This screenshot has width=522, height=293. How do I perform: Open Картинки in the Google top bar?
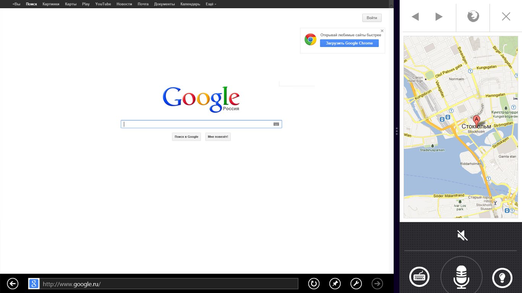pos(51,4)
